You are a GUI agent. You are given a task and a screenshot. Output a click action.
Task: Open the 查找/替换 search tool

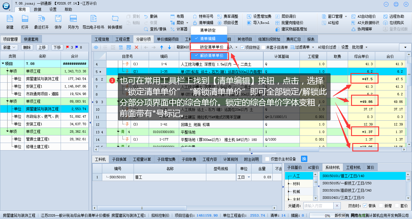155,29
